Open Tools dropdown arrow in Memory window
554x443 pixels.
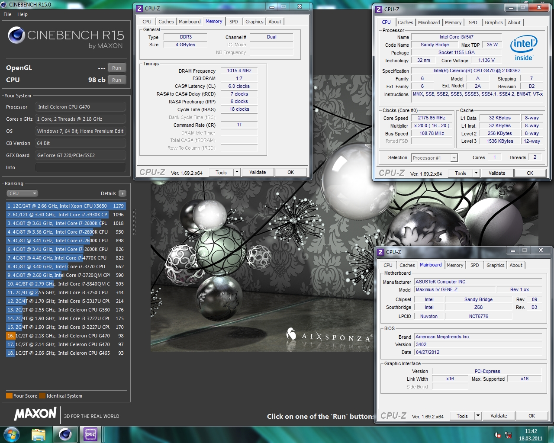pos(237,172)
